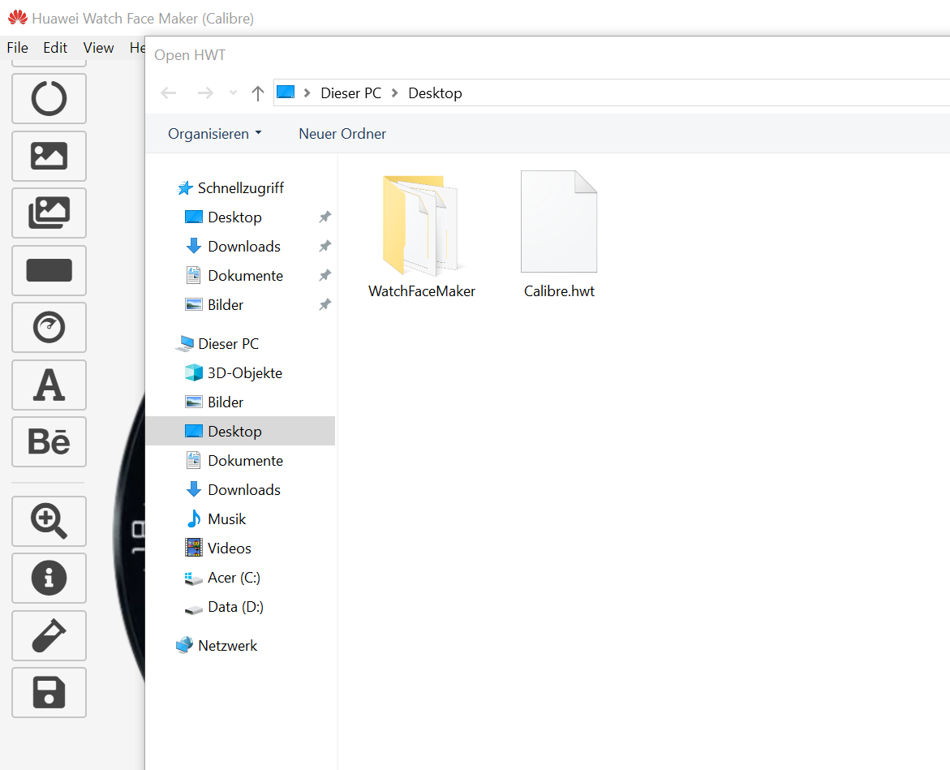Click 'Dieser PC' in the address bar breadcrumb

350,93
